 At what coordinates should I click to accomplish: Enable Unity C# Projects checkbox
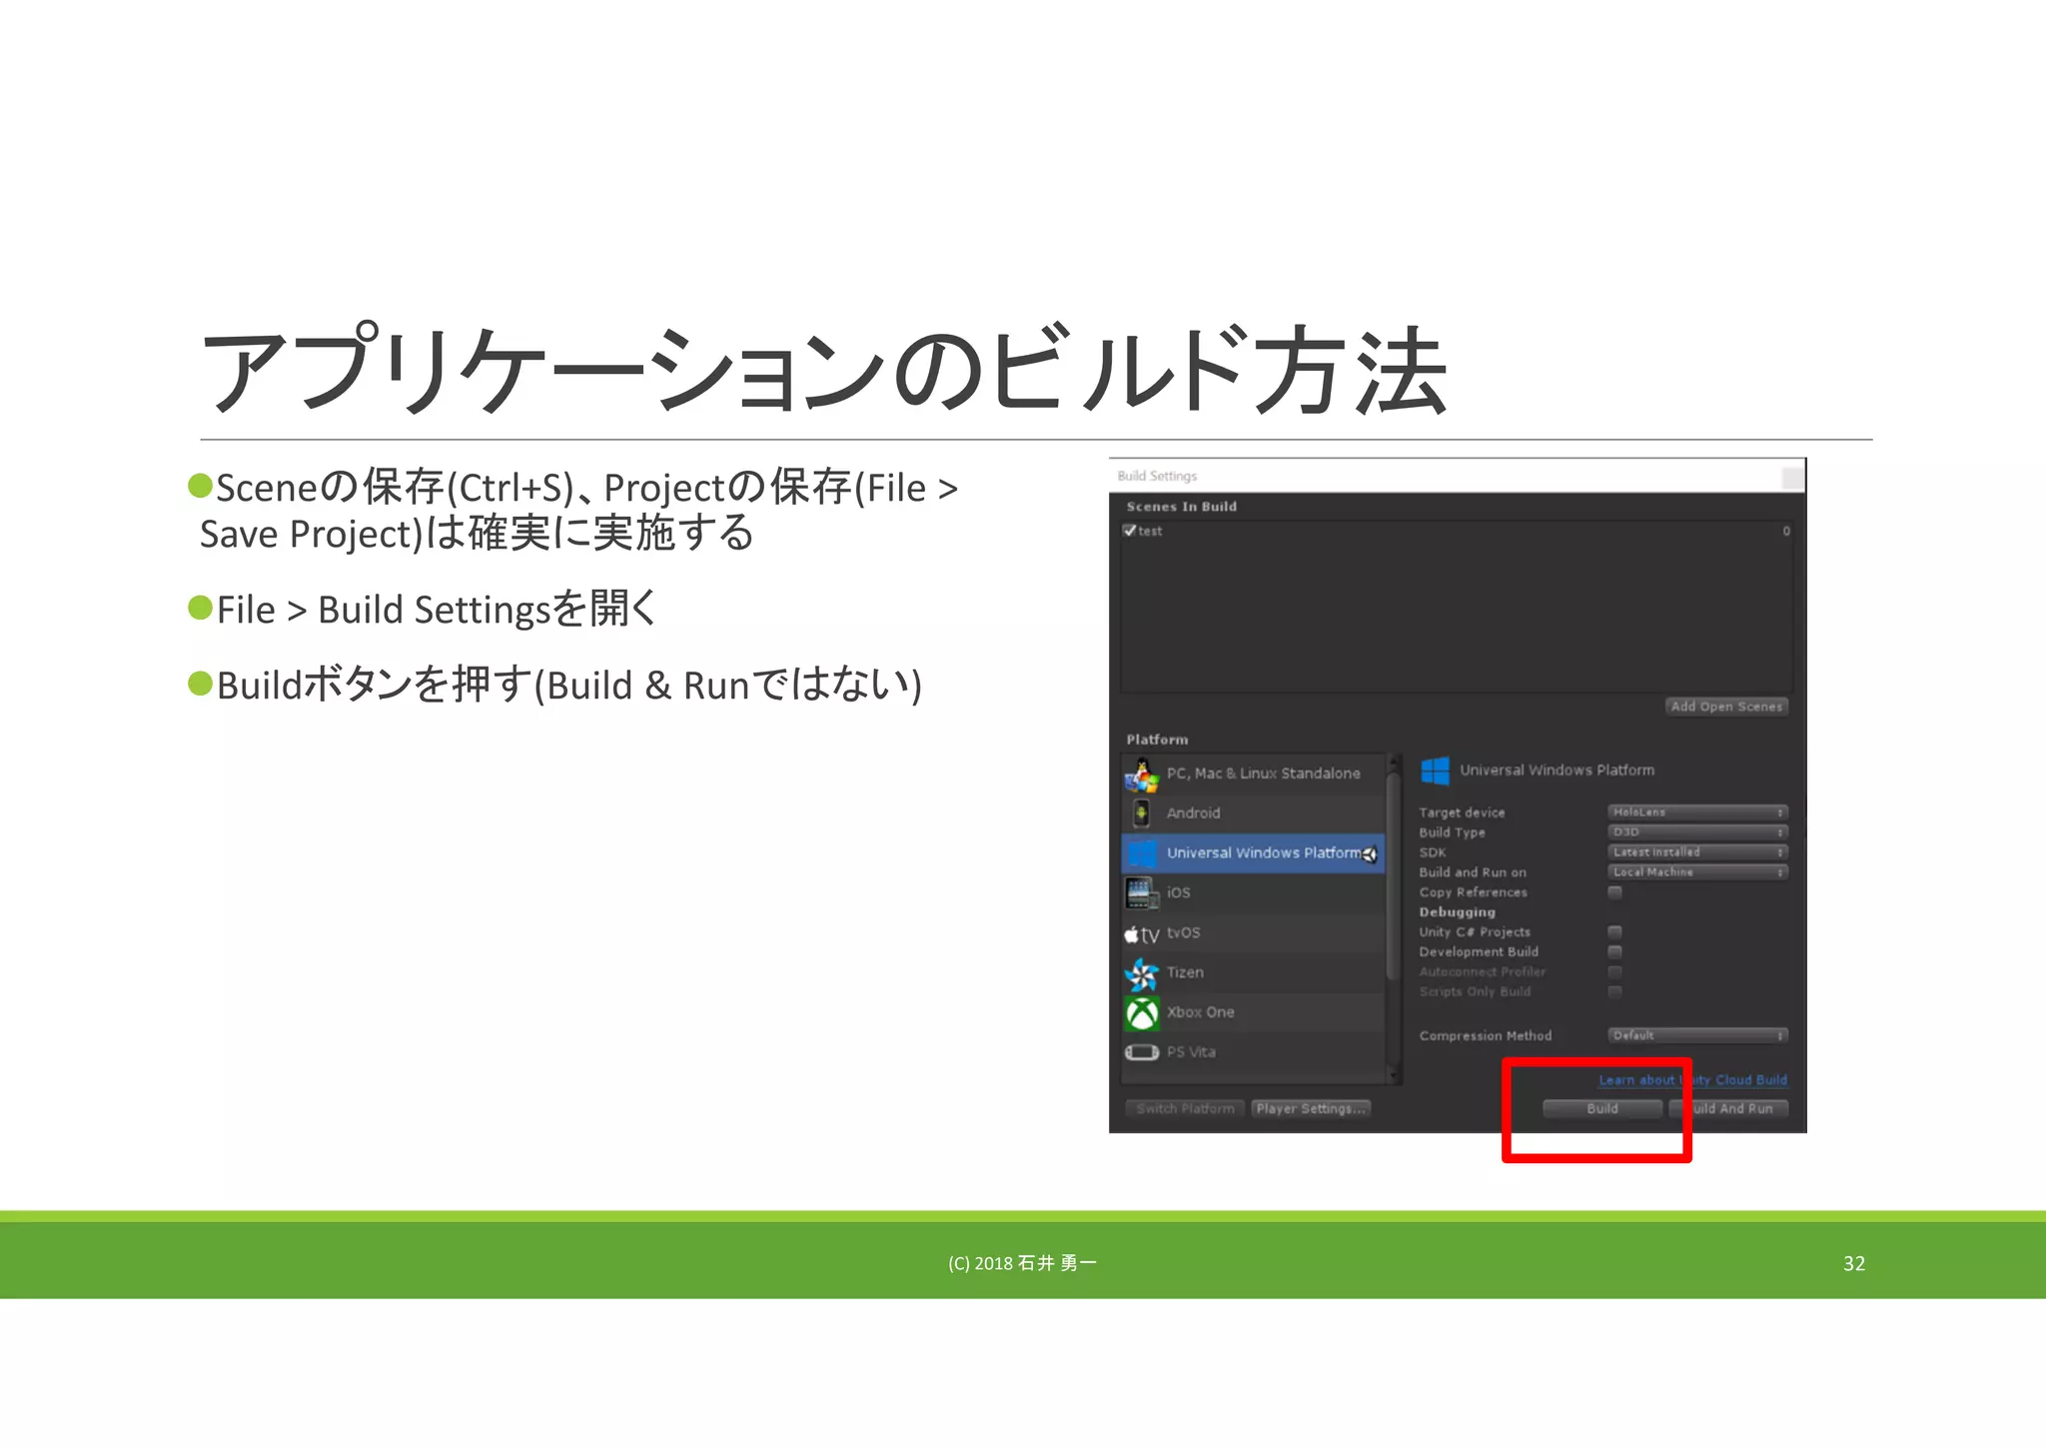(1614, 932)
